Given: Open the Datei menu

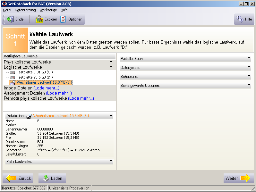Looking at the screenshot, I should click(x=7, y=10).
